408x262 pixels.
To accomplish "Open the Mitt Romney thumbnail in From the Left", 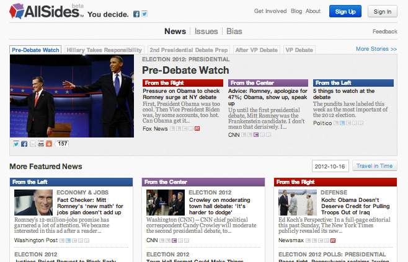I will click(x=33, y=203).
